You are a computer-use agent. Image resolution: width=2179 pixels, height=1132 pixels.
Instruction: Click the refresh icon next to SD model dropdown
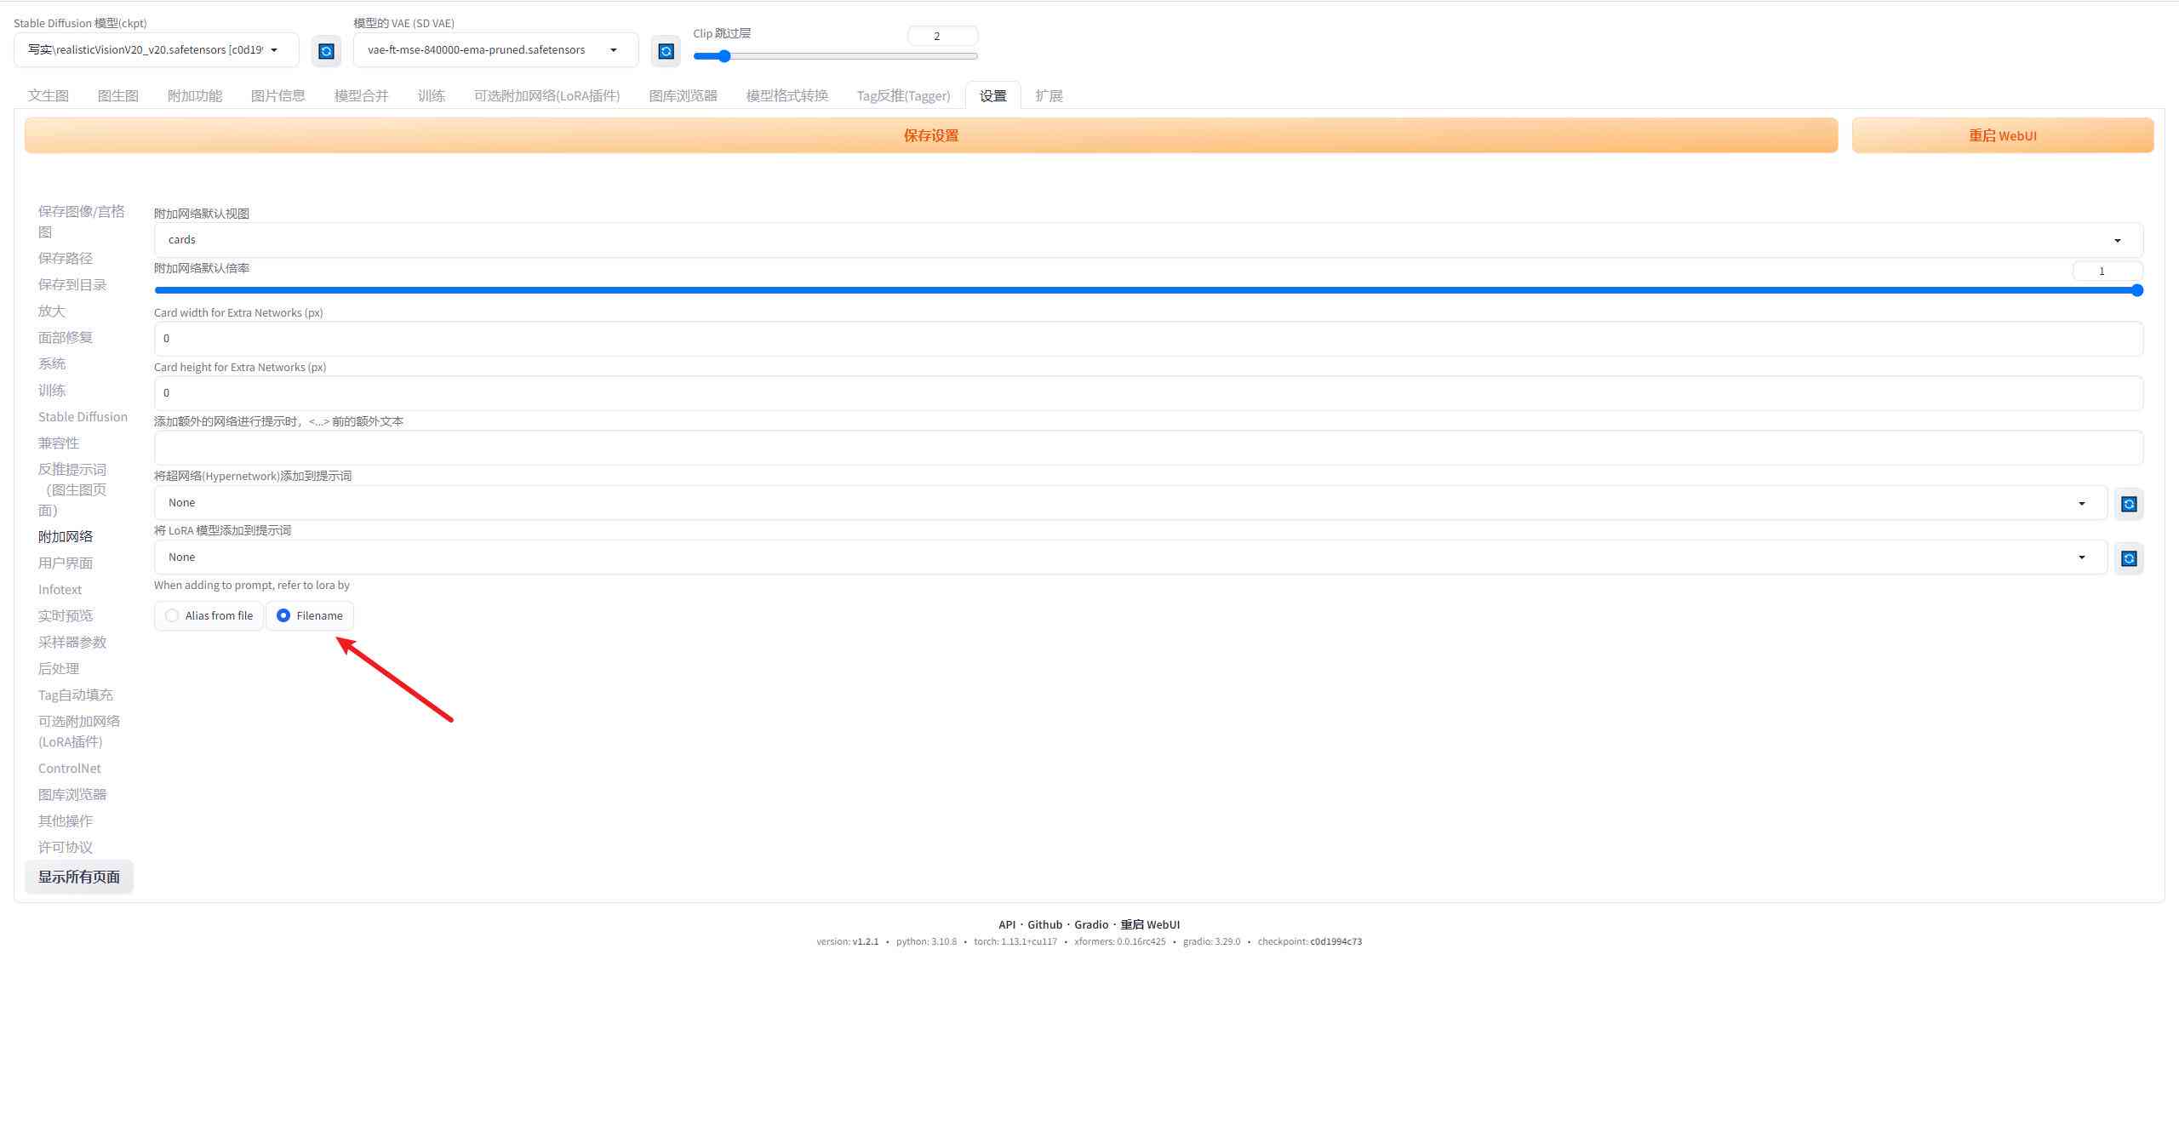(324, 49)
